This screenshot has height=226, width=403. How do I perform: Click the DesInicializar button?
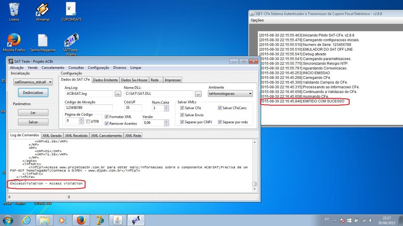(33, 93)
